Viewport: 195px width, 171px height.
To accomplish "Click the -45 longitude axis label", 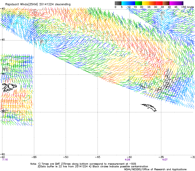I will click(97, 157).
